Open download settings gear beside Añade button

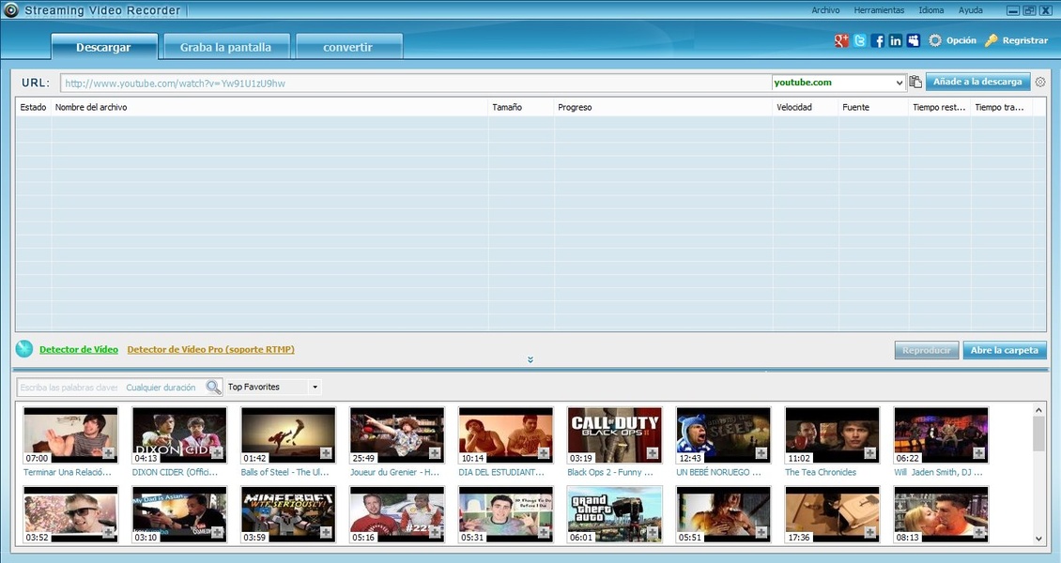point(1040,83)
